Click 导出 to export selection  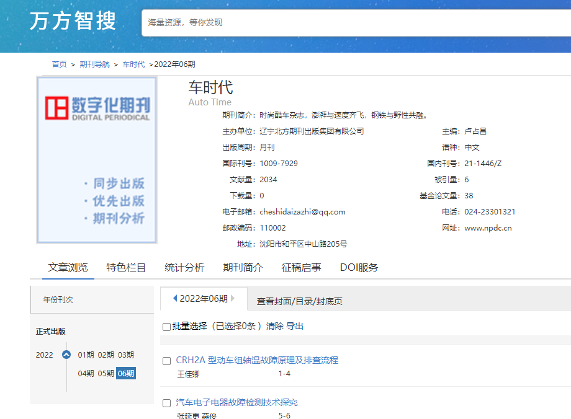click(295, 326)
